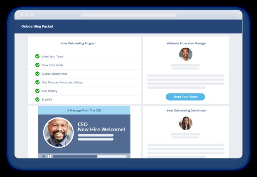
Task: Select Our Mission, Vision, and Values item
Action: [x=62, y=82]
